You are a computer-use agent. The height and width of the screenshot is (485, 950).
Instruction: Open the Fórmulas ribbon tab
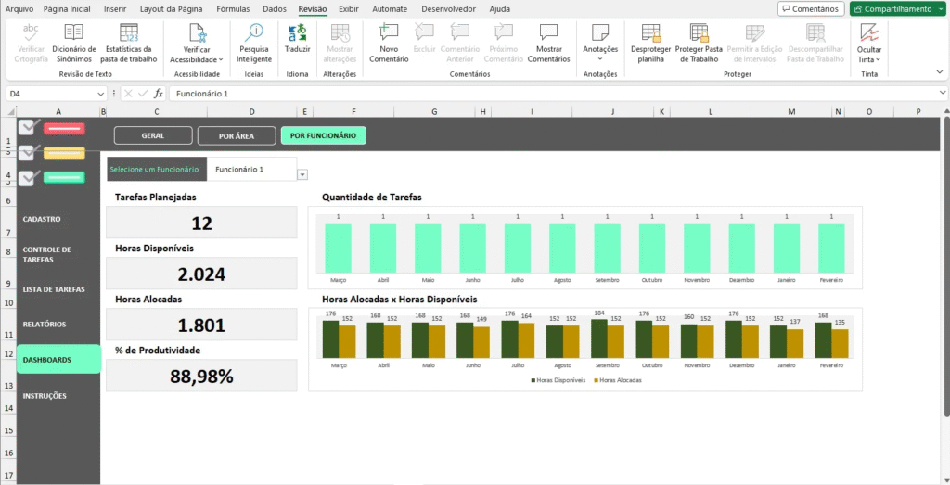[233, 8]
